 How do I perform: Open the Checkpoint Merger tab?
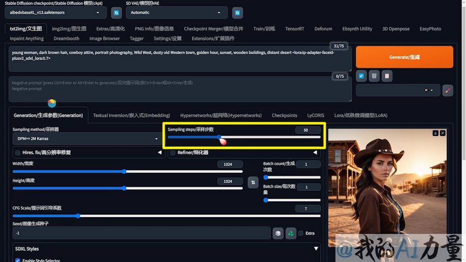[213, 29]
